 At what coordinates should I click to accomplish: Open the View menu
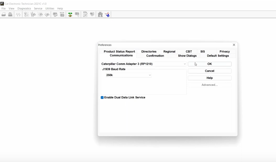12,9
